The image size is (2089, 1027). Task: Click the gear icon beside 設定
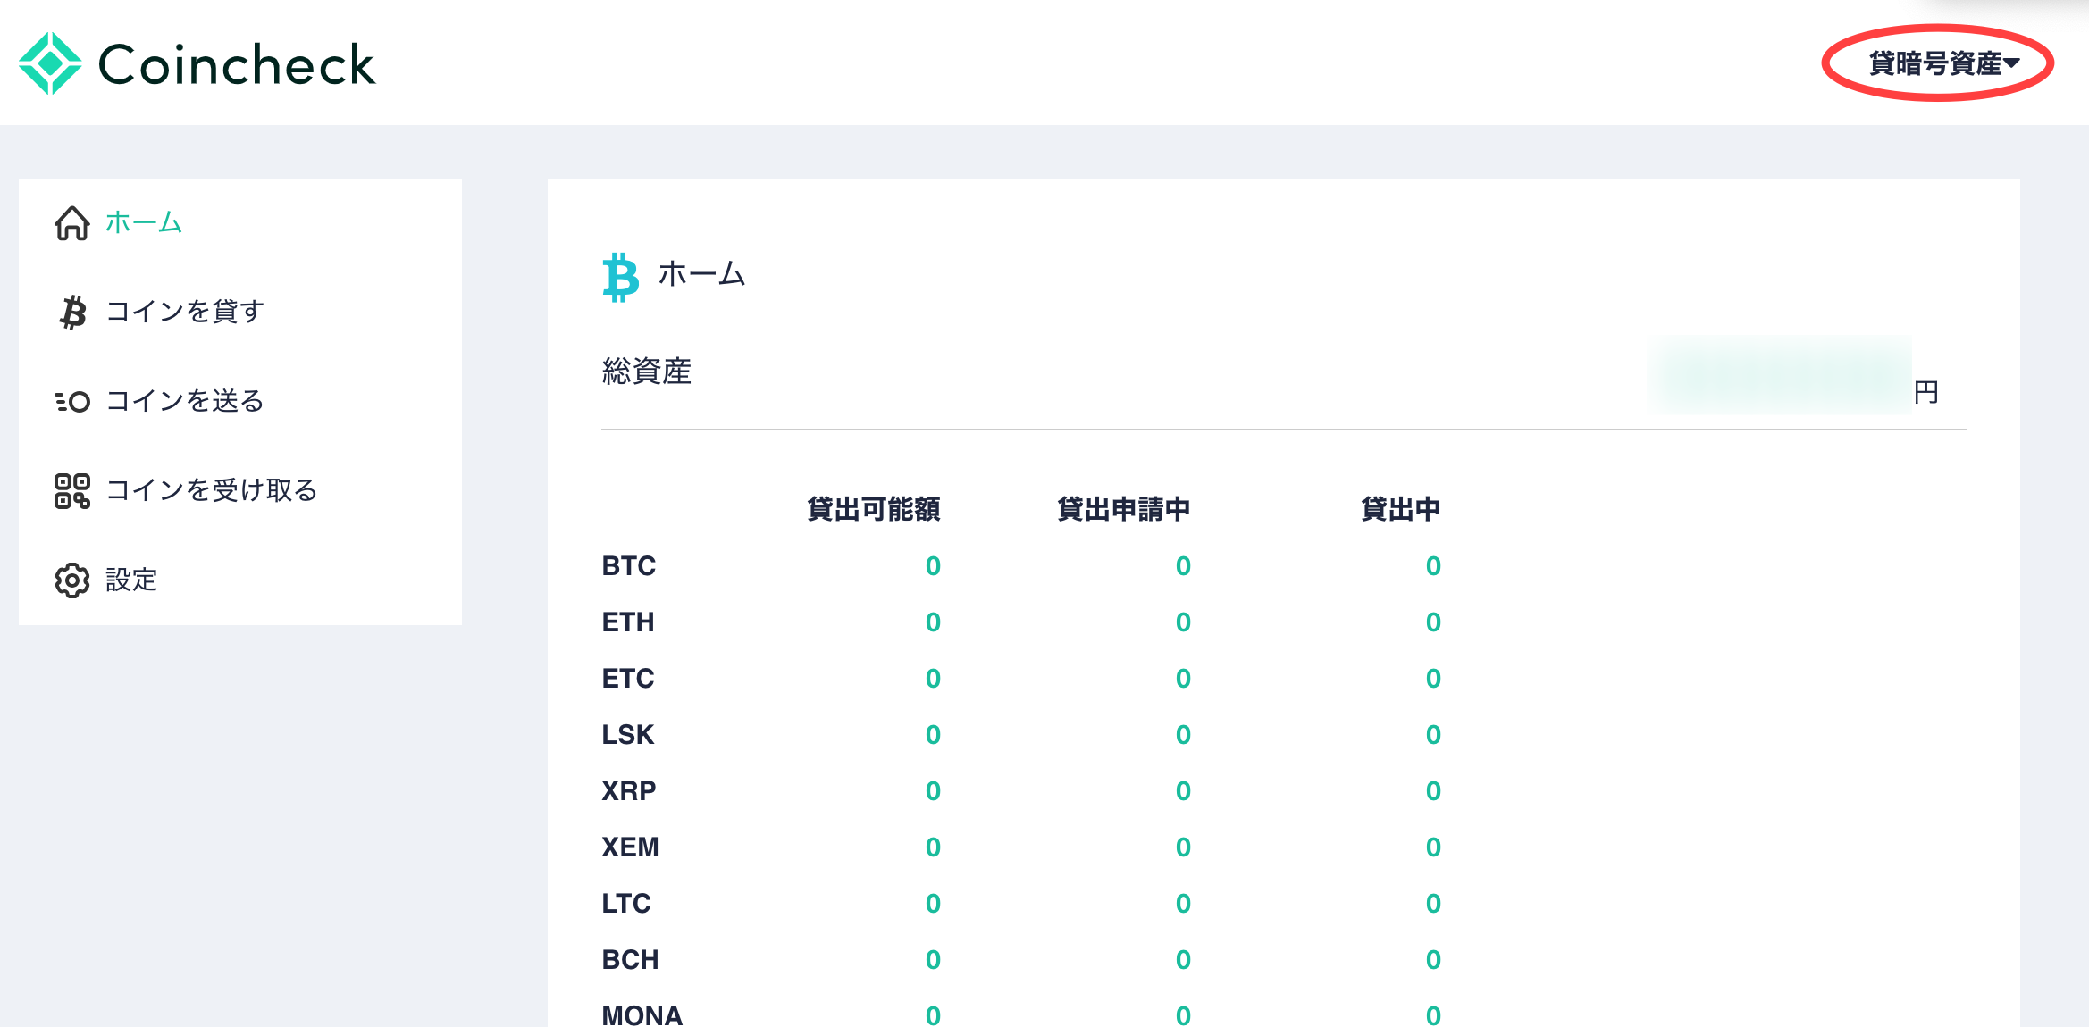pos(72,580)
